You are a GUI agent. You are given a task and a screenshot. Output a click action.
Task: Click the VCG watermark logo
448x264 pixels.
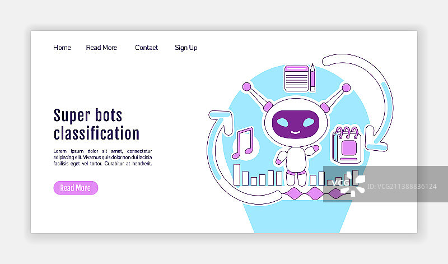click(347, 183)
